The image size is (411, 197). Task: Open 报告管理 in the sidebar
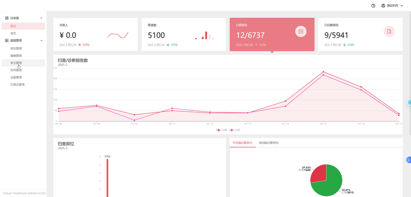tap(23, 48)
